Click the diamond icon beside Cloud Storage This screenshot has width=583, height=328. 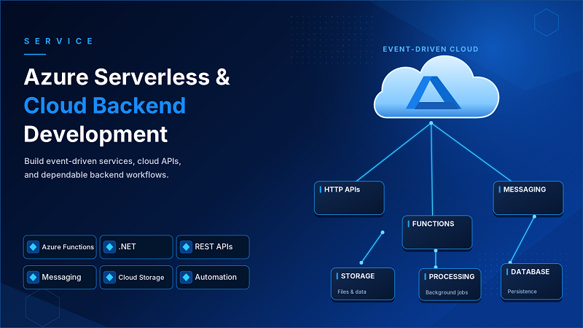[x=110, y=278]
